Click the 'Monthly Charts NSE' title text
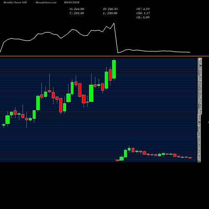The image size is (209, 209). point(15,3)
